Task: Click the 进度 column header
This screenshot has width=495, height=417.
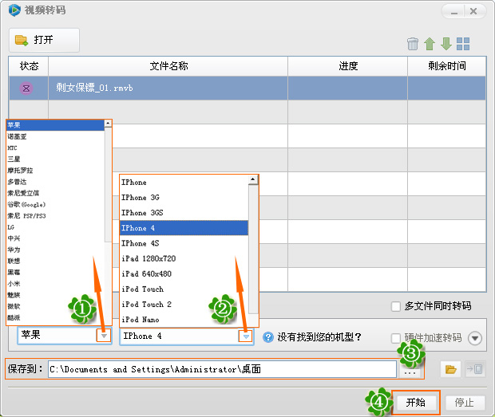Action: pyautogui.click(x=348, y=66)
